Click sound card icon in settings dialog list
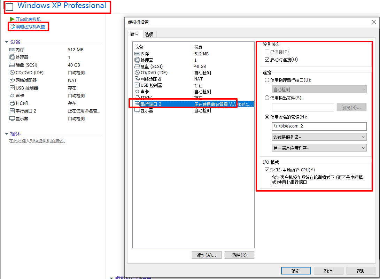Screen dimensions: 380x279 pyautogui.click(x=137, y=91)
